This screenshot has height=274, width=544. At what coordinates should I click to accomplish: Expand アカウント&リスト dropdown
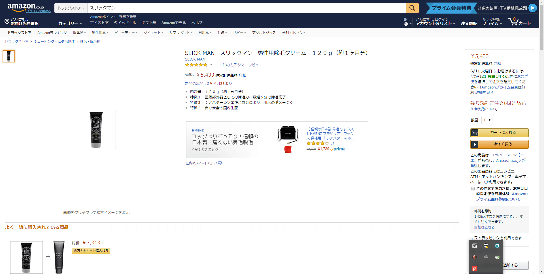point(435,23)
